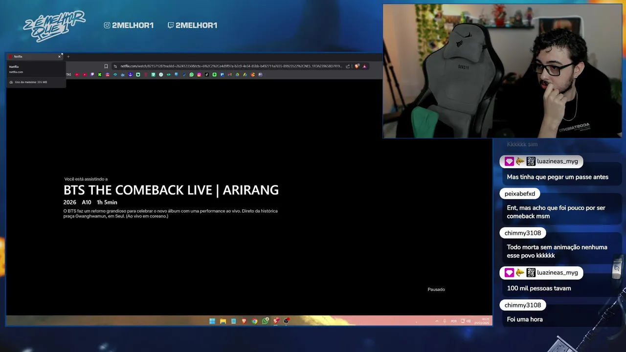
Task: Select the Netflix browser tab
Action: click(34, 57)
